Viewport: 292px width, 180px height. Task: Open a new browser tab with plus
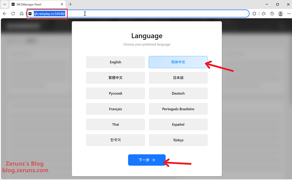[x=70, y=4]
